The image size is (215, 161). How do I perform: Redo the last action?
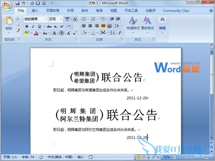point(32,3)
